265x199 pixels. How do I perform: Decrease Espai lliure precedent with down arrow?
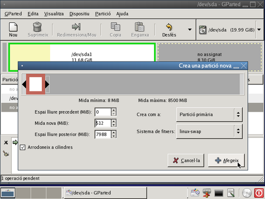tap(114, 114)
